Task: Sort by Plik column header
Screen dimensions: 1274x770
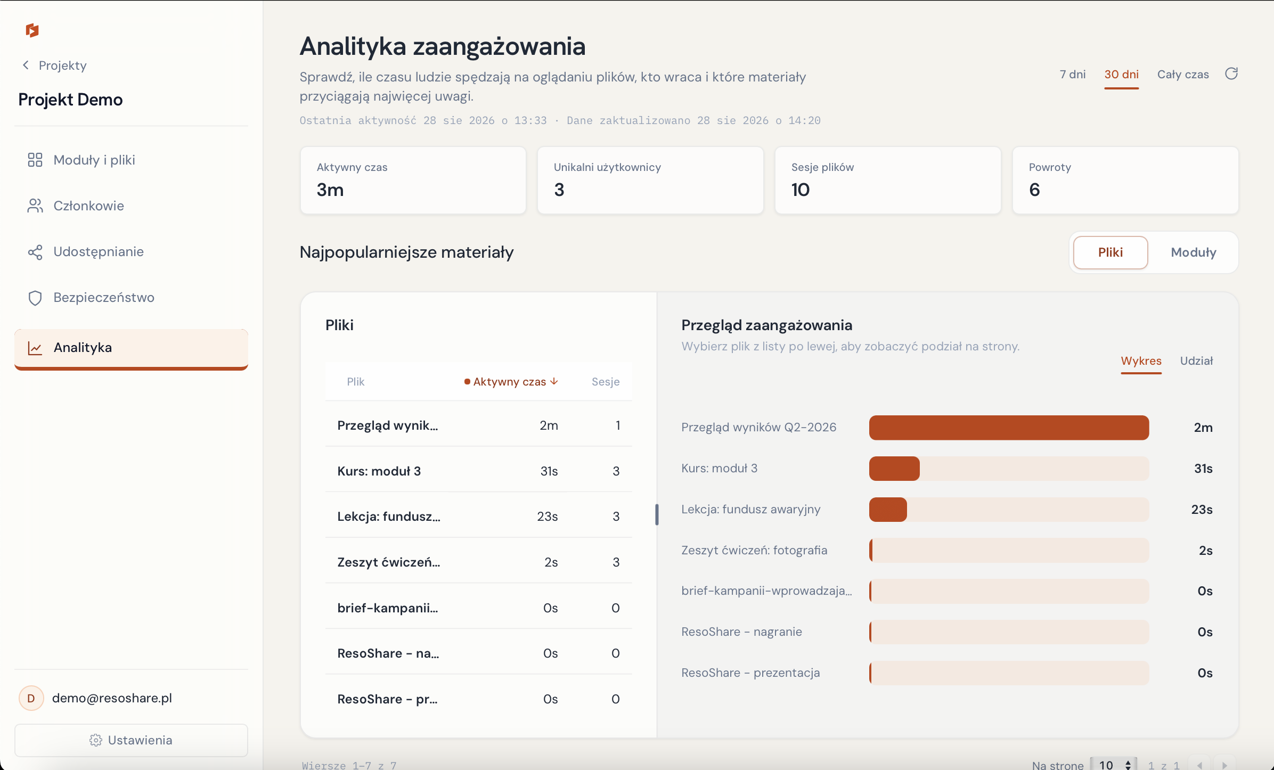Action: coord(355,382)
